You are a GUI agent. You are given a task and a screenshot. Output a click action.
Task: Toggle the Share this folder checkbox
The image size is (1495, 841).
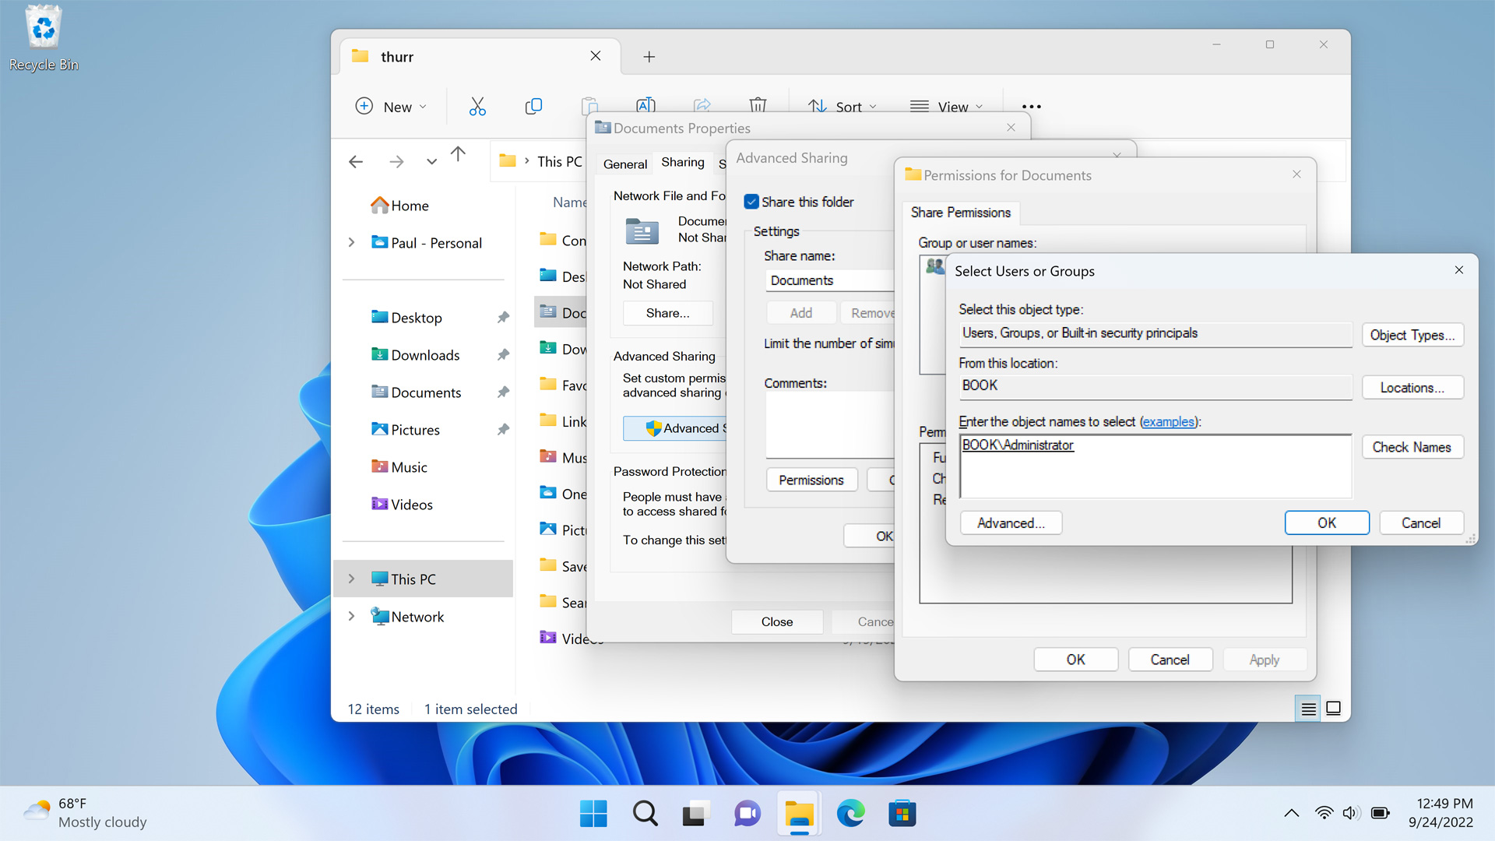pos(751,202)
